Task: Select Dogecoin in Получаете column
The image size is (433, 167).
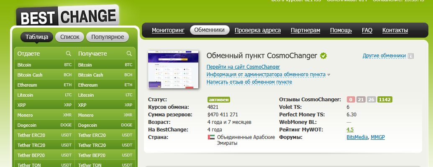Action: (105, 125)
